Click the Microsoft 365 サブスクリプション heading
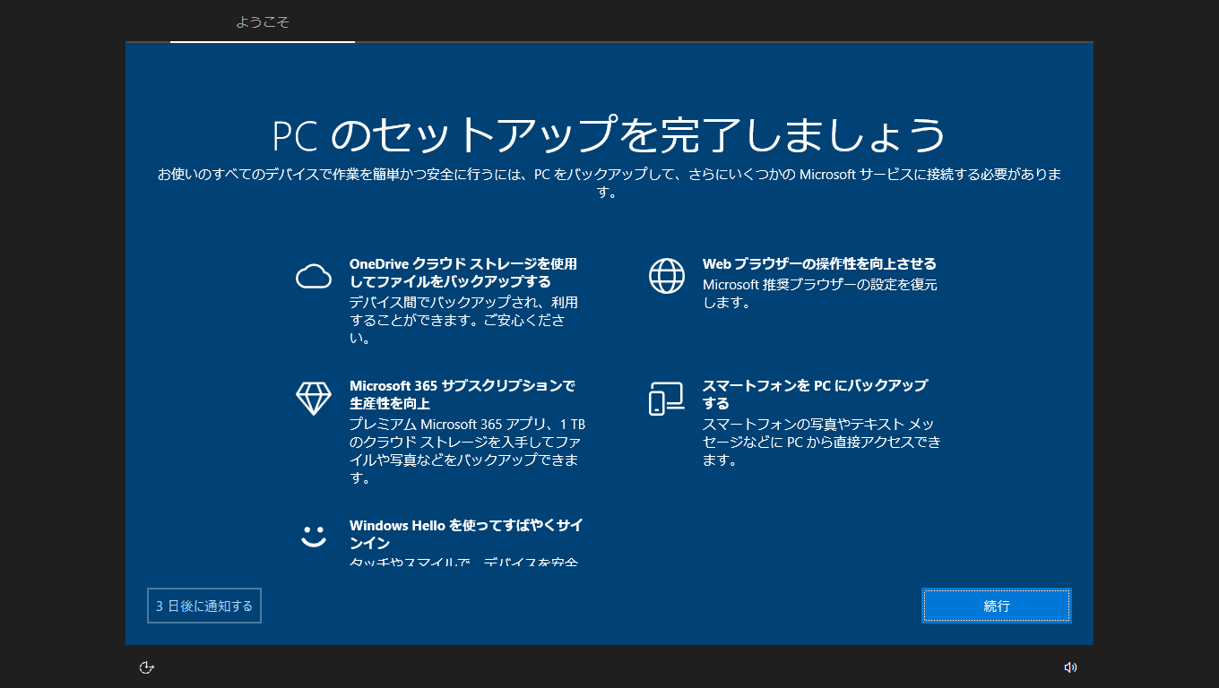1219x688 pixels. click(463, 394)
